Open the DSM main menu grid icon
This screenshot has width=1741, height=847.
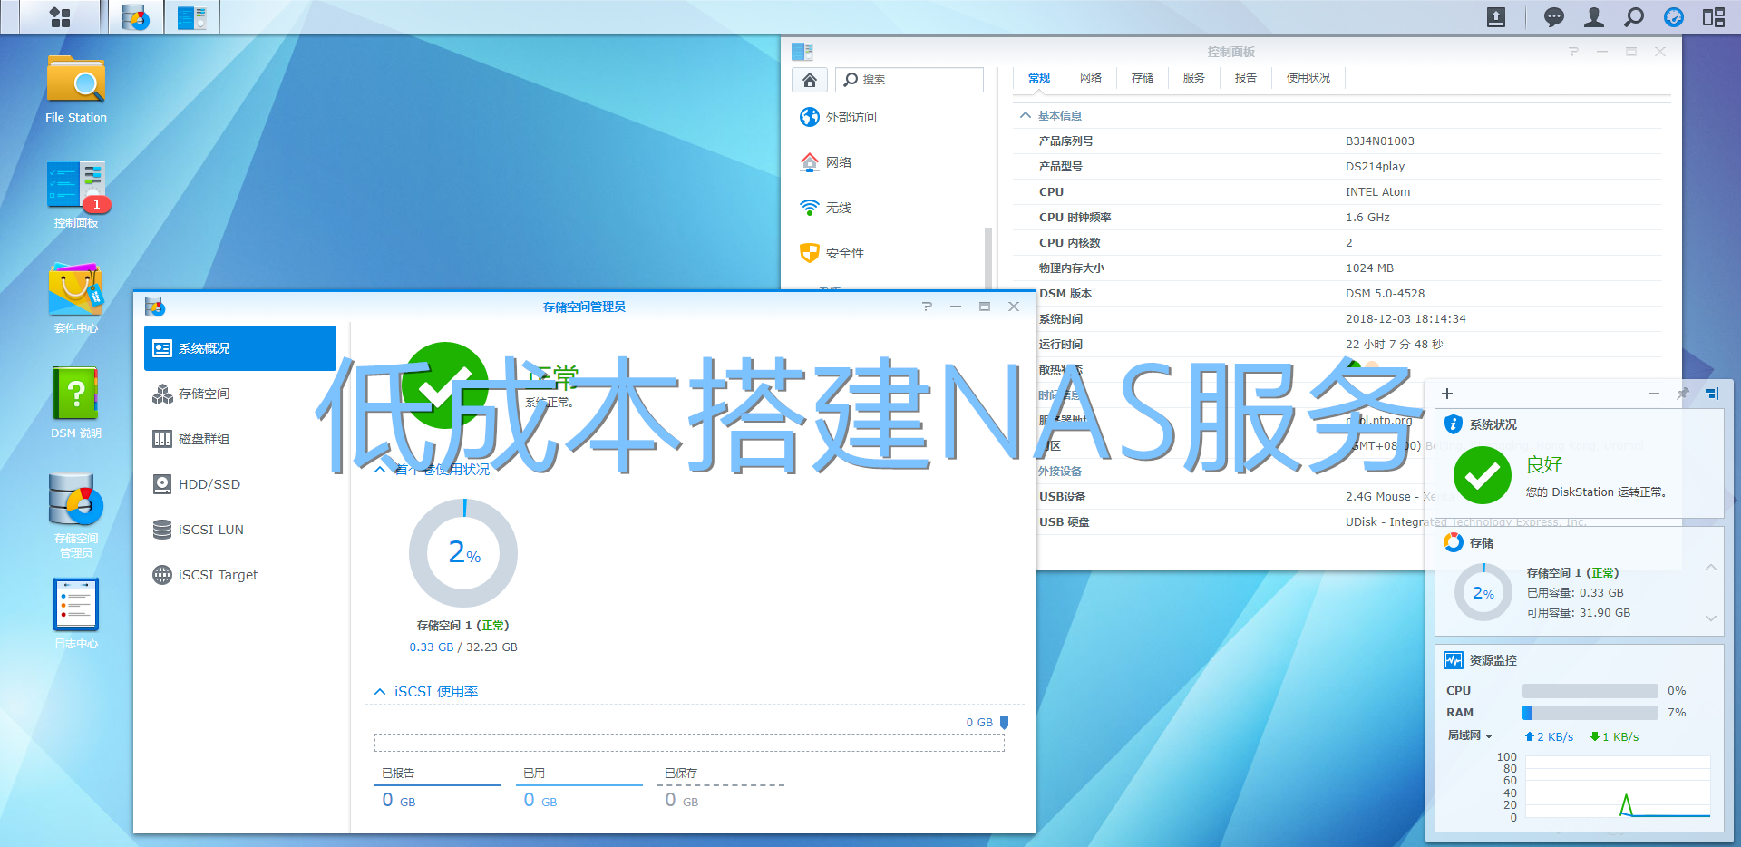60,17
